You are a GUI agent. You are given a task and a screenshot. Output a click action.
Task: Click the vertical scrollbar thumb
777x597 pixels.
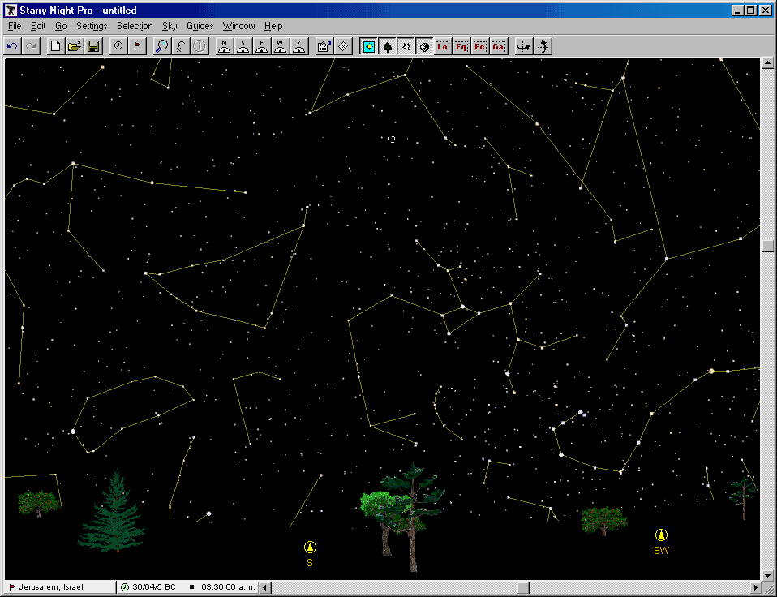click(767, 247)
